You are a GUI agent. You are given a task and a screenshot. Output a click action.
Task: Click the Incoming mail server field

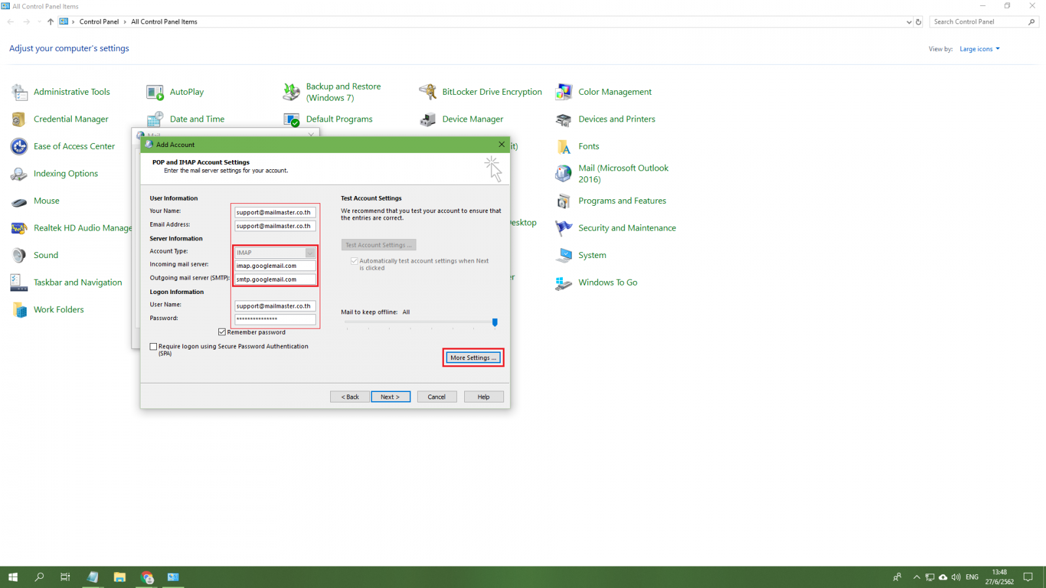(275, 266)
